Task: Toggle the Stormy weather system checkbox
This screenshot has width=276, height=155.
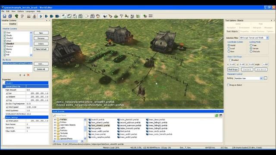Action: tap(5, 49)
